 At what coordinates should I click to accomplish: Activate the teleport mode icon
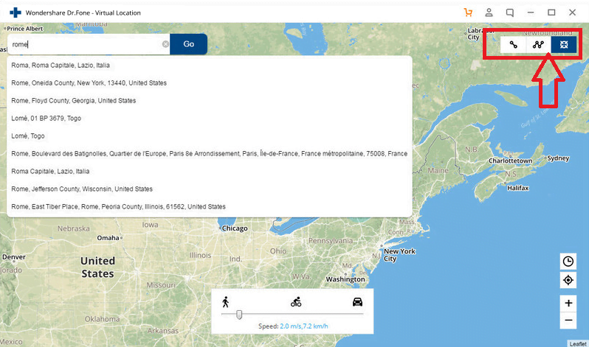(x=563, y=44)
